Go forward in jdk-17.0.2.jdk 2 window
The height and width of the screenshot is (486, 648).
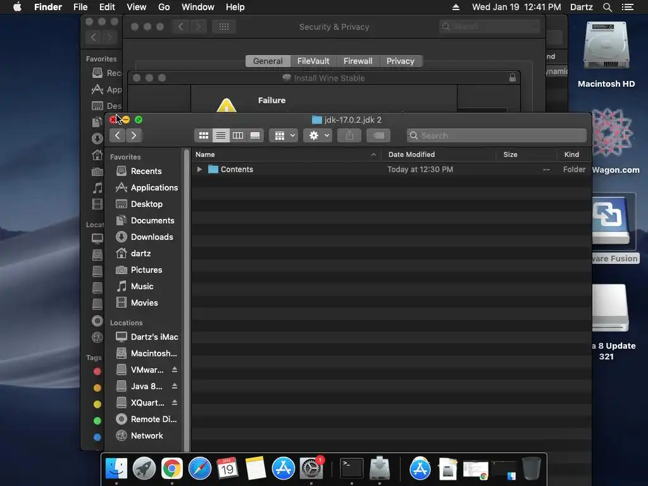tap(134, 135)
